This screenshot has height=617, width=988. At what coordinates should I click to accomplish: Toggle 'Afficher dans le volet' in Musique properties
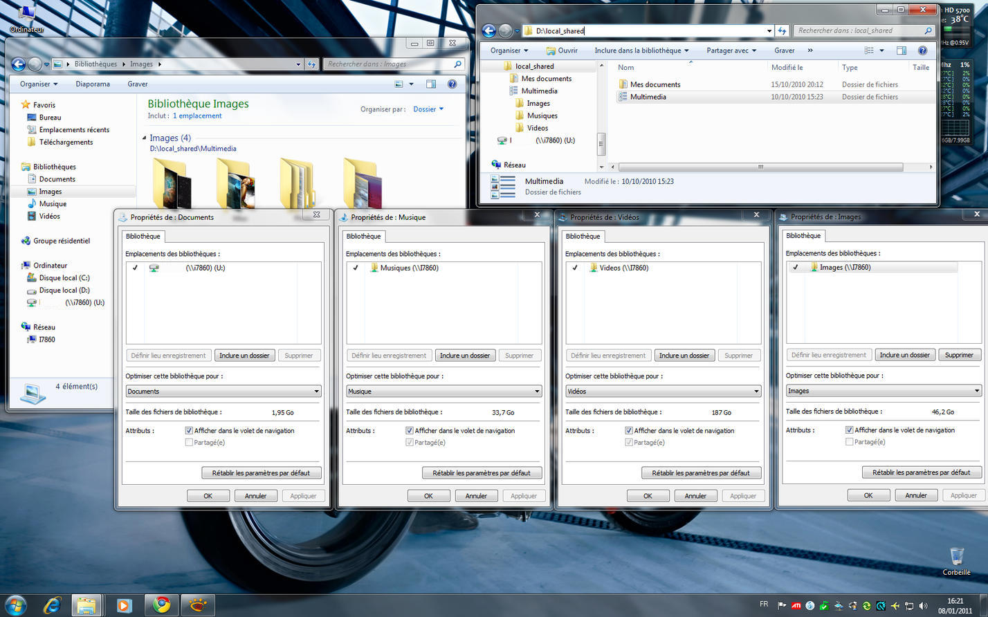[410, 430]
